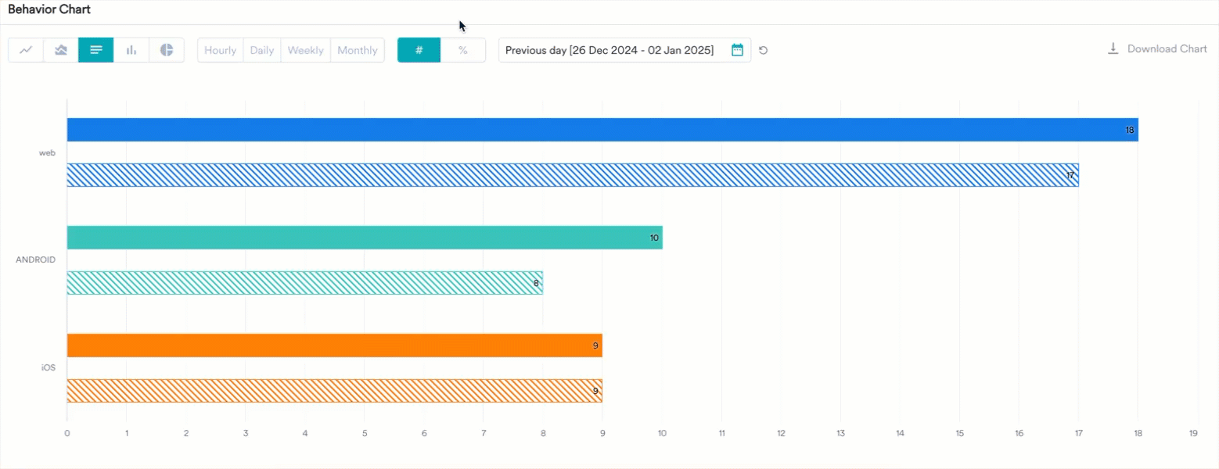
Task: Switch to line chart view
Action: [x=26, y=50]
